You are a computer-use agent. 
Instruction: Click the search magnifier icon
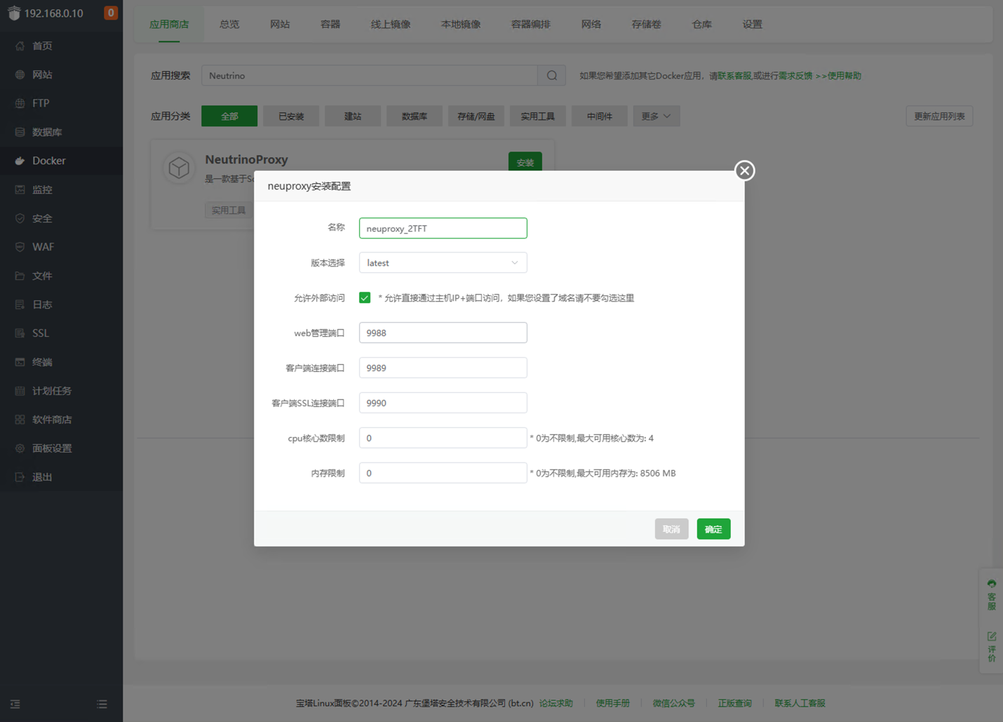(552, 76)
